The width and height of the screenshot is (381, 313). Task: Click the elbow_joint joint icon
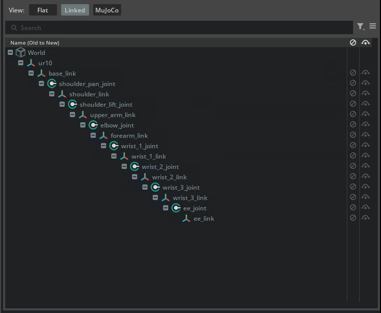click(x=93, y=125)
